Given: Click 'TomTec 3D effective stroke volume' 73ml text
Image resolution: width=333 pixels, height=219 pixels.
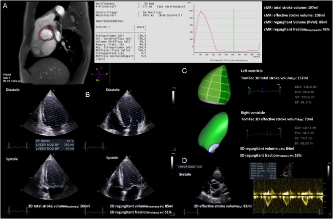Looking at the screenshot, I should coord(277,119).
